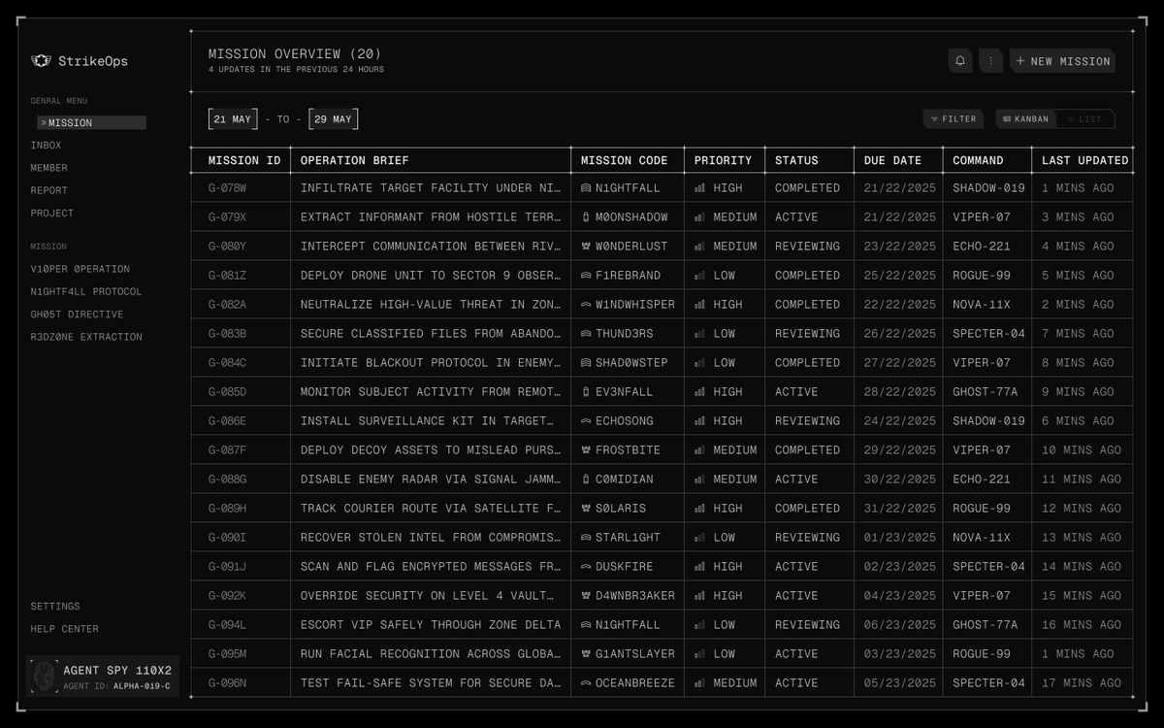Sort by Last Updated column header
The width and height of the screenshot is (1164, 728).
(1085, 160)
